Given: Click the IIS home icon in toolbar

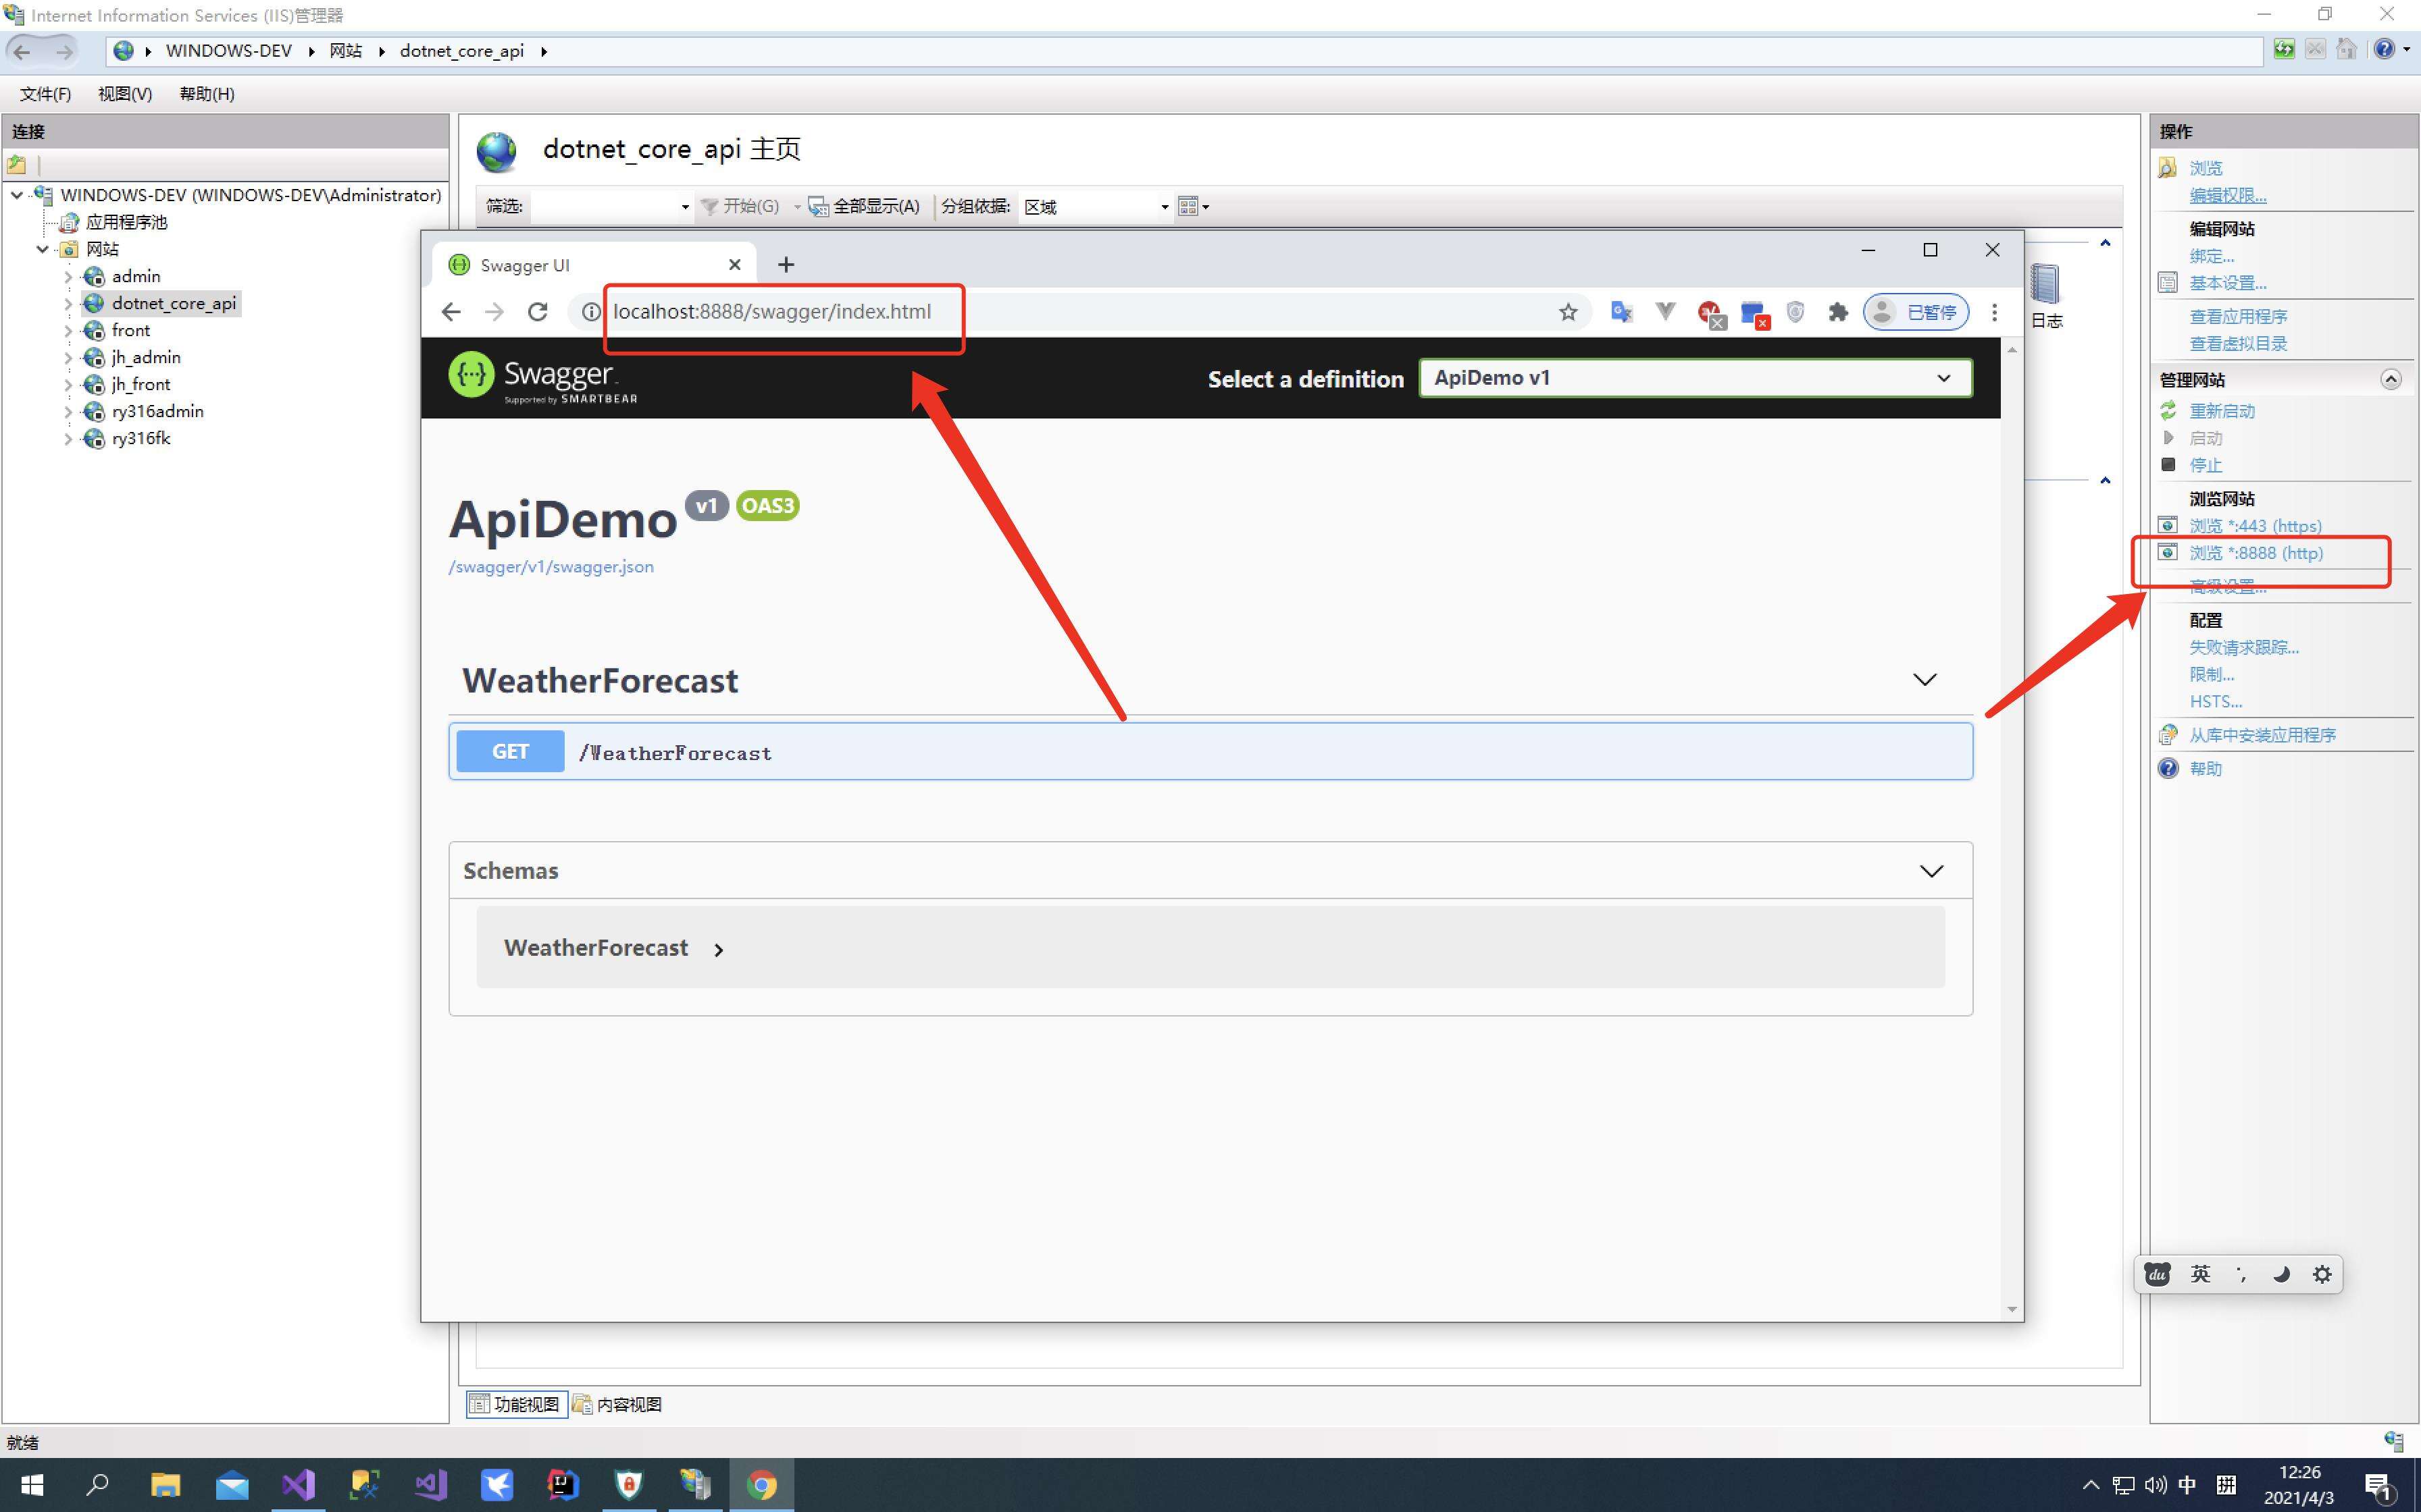Looking at the screenshot, I should pyautogui.click(x=2346, y=49).
